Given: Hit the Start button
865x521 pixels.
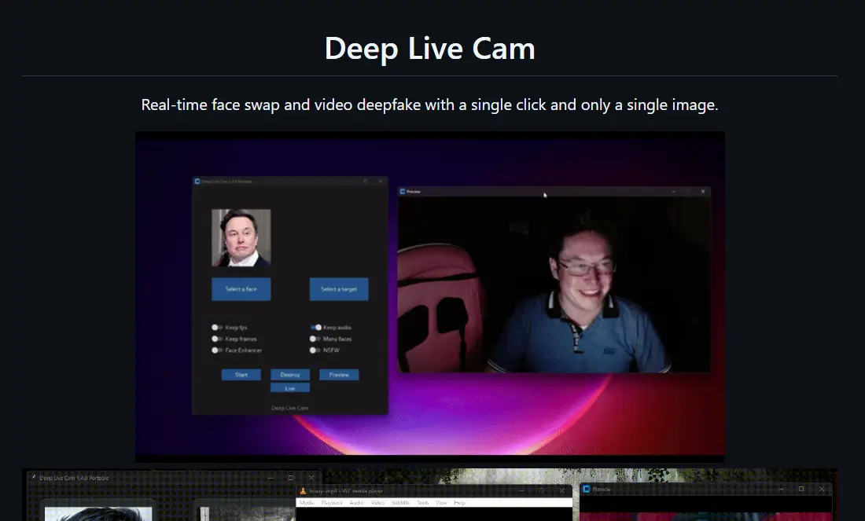Looking at the screenshot, I should pyautogui.click(x=241, y=375).
